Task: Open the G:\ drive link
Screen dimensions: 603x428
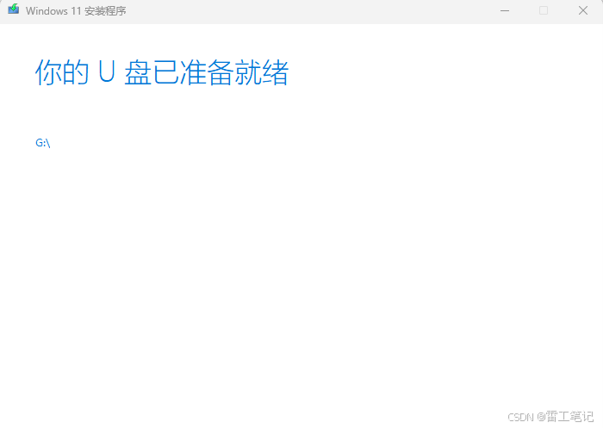Action: 43,143
